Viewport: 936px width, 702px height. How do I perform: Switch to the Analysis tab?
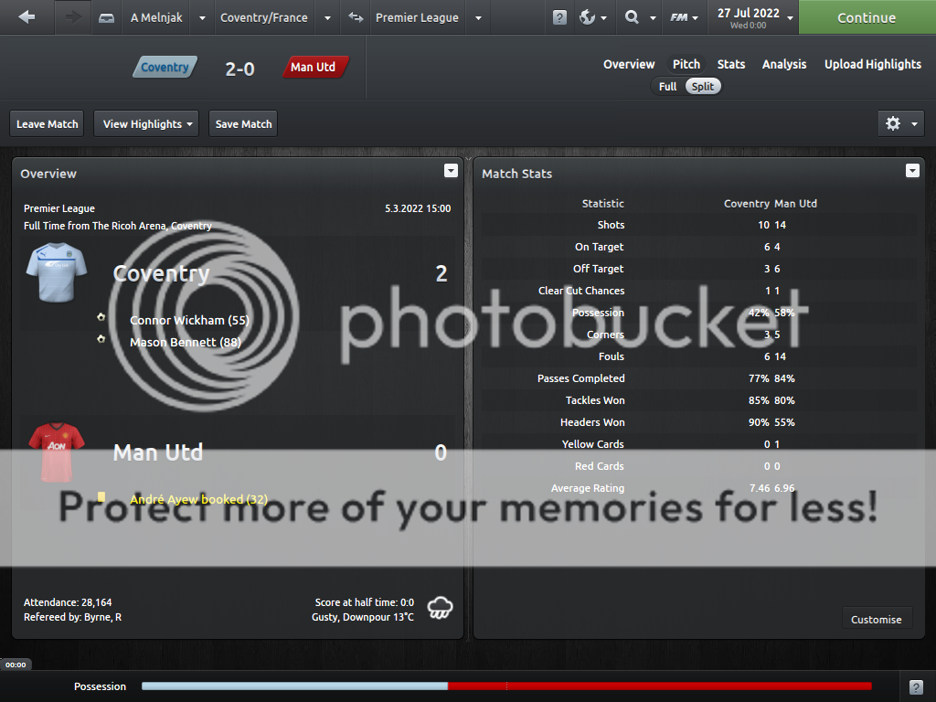[784, 64]
